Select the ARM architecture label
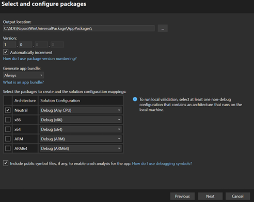The height and width of the screenshot is (202, 254). (19, 139)
